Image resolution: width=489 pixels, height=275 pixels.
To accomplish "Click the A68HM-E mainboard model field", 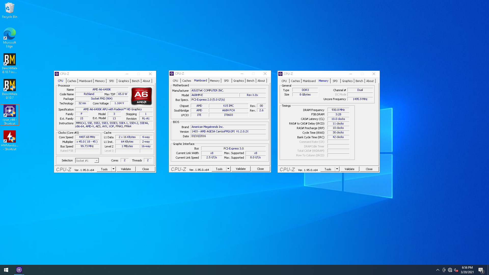I will point(215,95).
